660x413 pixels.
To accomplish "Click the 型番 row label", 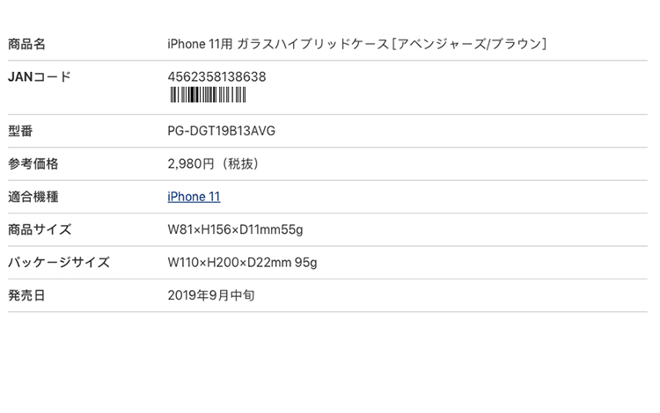I will (20, 131).
